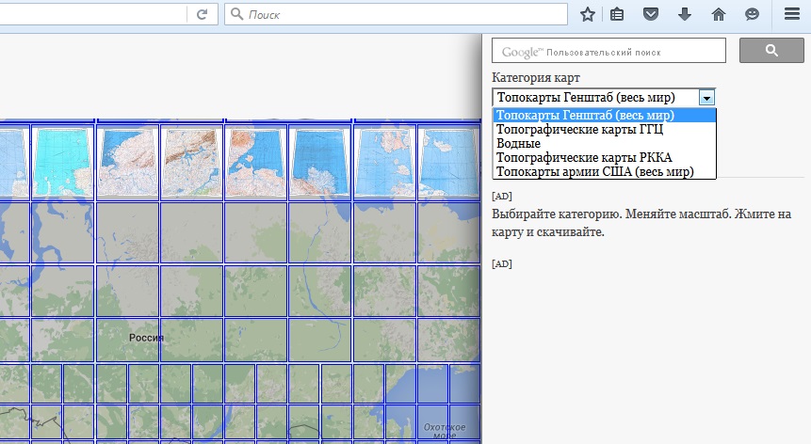Click the smiley chat icon in toolbar

click(752, 15)
